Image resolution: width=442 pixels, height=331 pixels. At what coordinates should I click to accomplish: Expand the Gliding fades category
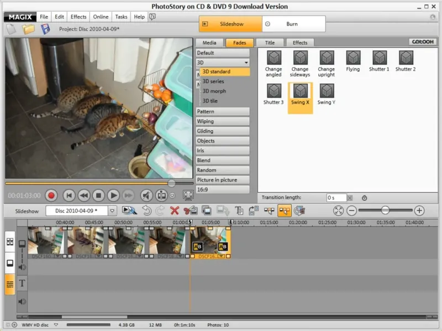point(223,131)
